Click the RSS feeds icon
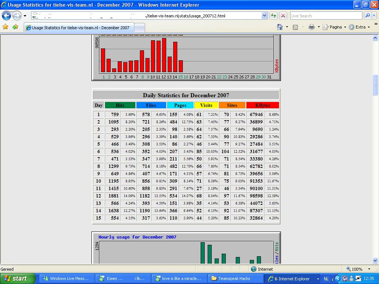The width and height of the screenshot is (379, 284). (295, 27)
